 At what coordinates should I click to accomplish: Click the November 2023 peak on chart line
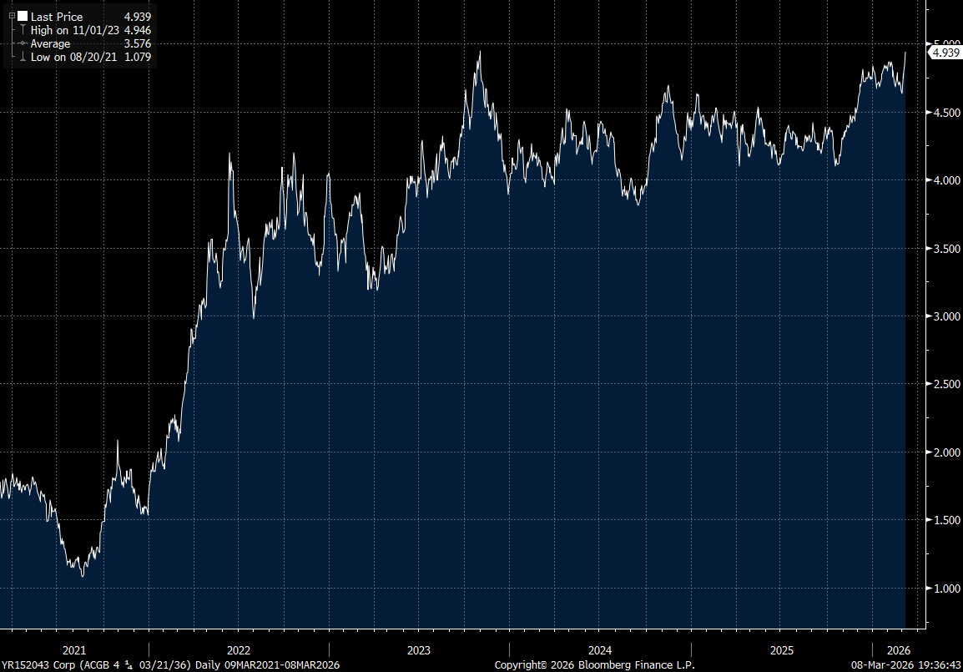tap(480, 53)
